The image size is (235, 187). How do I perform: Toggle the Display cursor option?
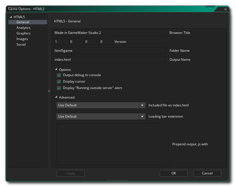tap(59, 81)
